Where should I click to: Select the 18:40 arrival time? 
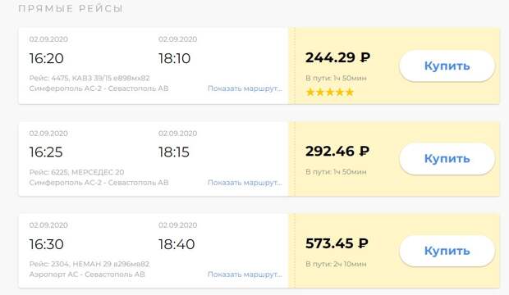(x=177, y=244)
